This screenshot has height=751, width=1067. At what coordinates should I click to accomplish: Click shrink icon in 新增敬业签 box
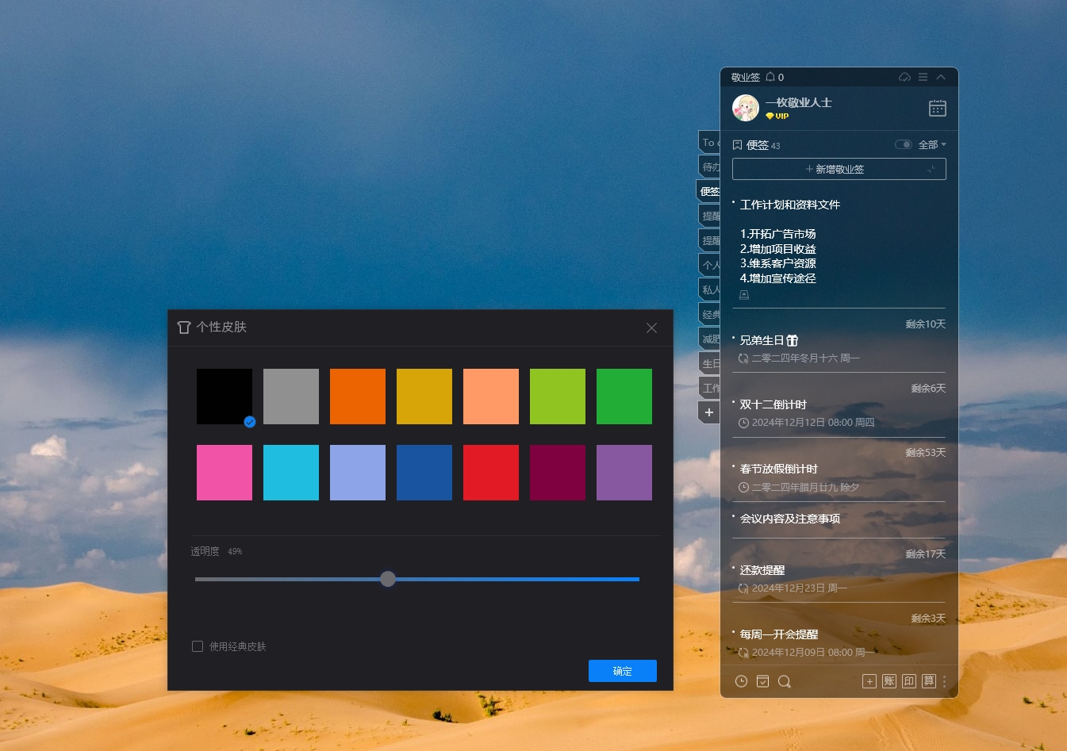click(x=932, y=169)
